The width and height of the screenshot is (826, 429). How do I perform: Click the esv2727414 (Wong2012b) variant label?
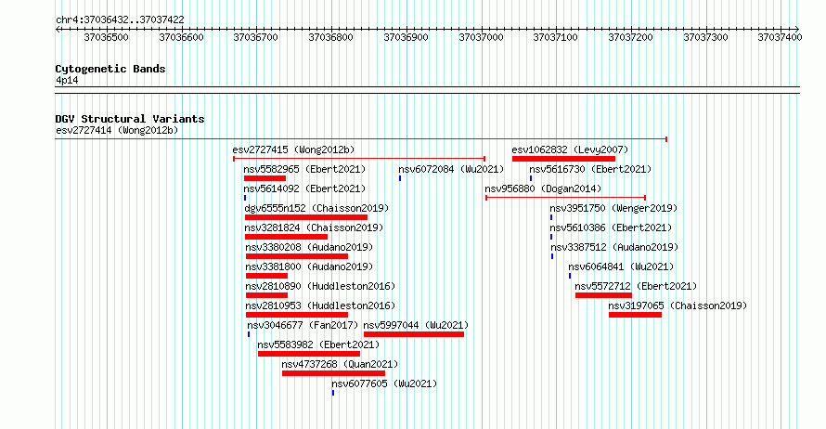(x=117, y=130)
